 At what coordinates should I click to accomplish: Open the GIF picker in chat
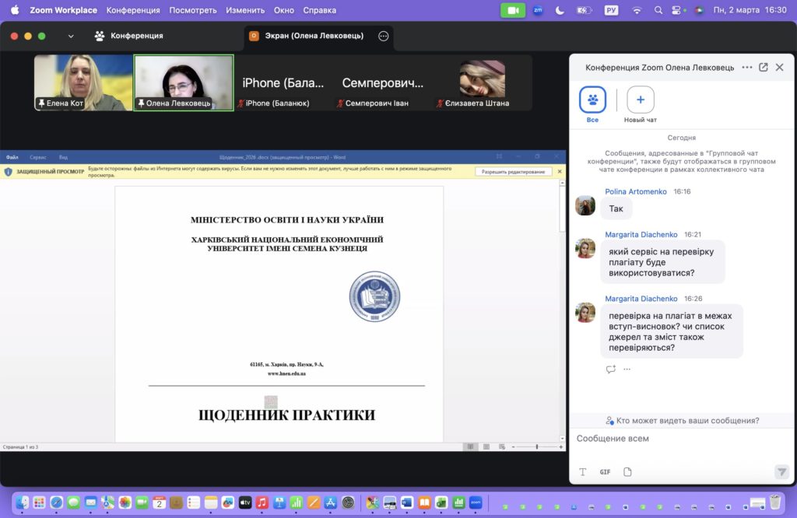605,472
